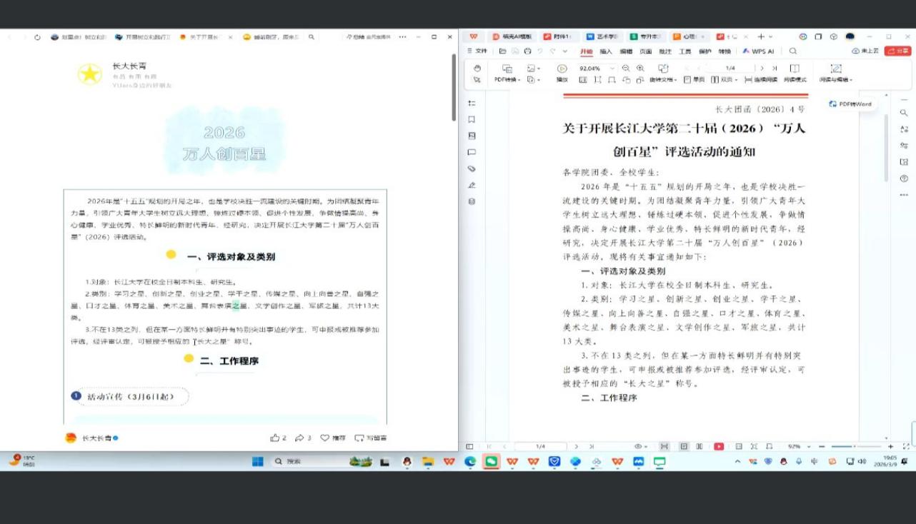This screenshot has width=916, height=524.
Task: Expand the 旋转文档 dropdown
Action: [663, 80]
